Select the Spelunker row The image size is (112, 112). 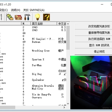tap(33, 80)
